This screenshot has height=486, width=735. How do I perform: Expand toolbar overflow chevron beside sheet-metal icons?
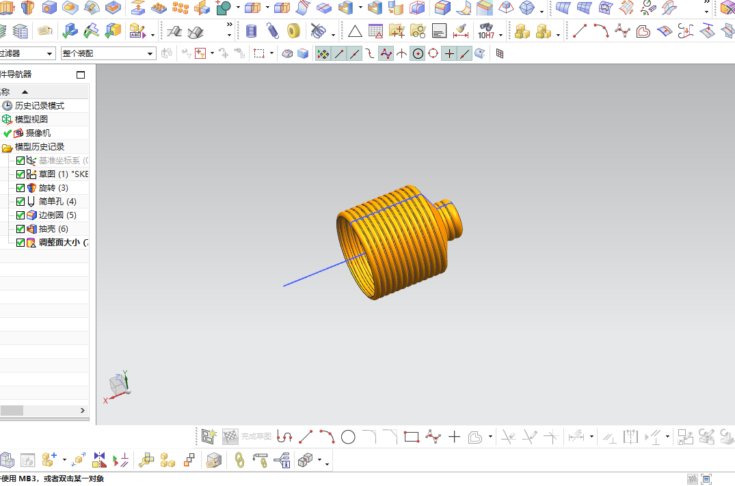(x=229, y=25)
